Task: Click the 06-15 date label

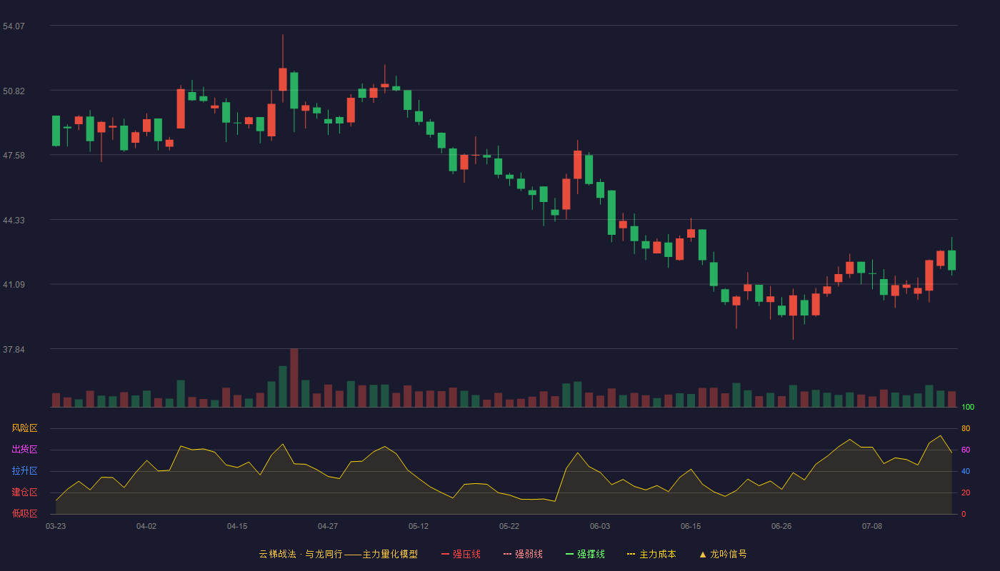Action: [691, 526]
